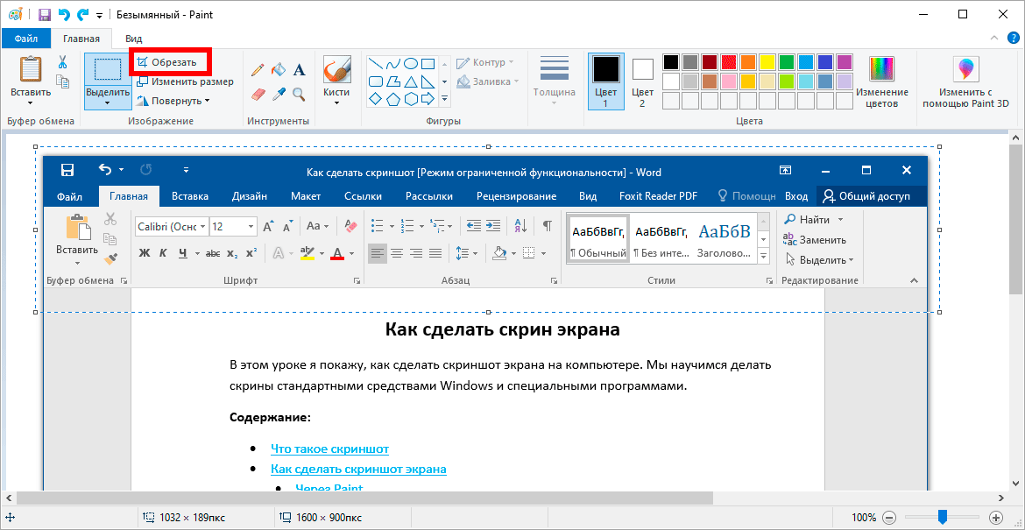Click the Undo arrow in the title bar

(64, 15)
